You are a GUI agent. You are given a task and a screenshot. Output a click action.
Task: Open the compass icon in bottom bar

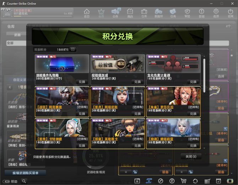coord(161,181)
